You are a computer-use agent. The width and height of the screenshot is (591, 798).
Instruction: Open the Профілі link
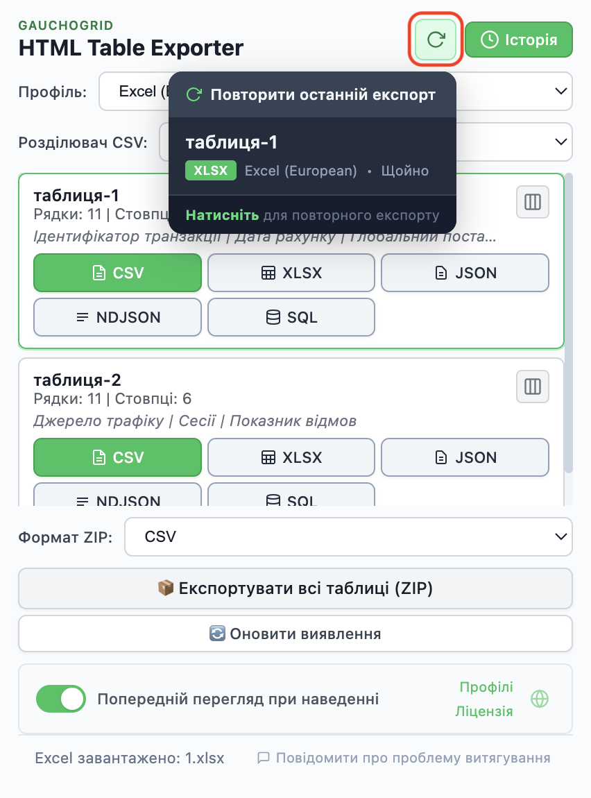486,687
